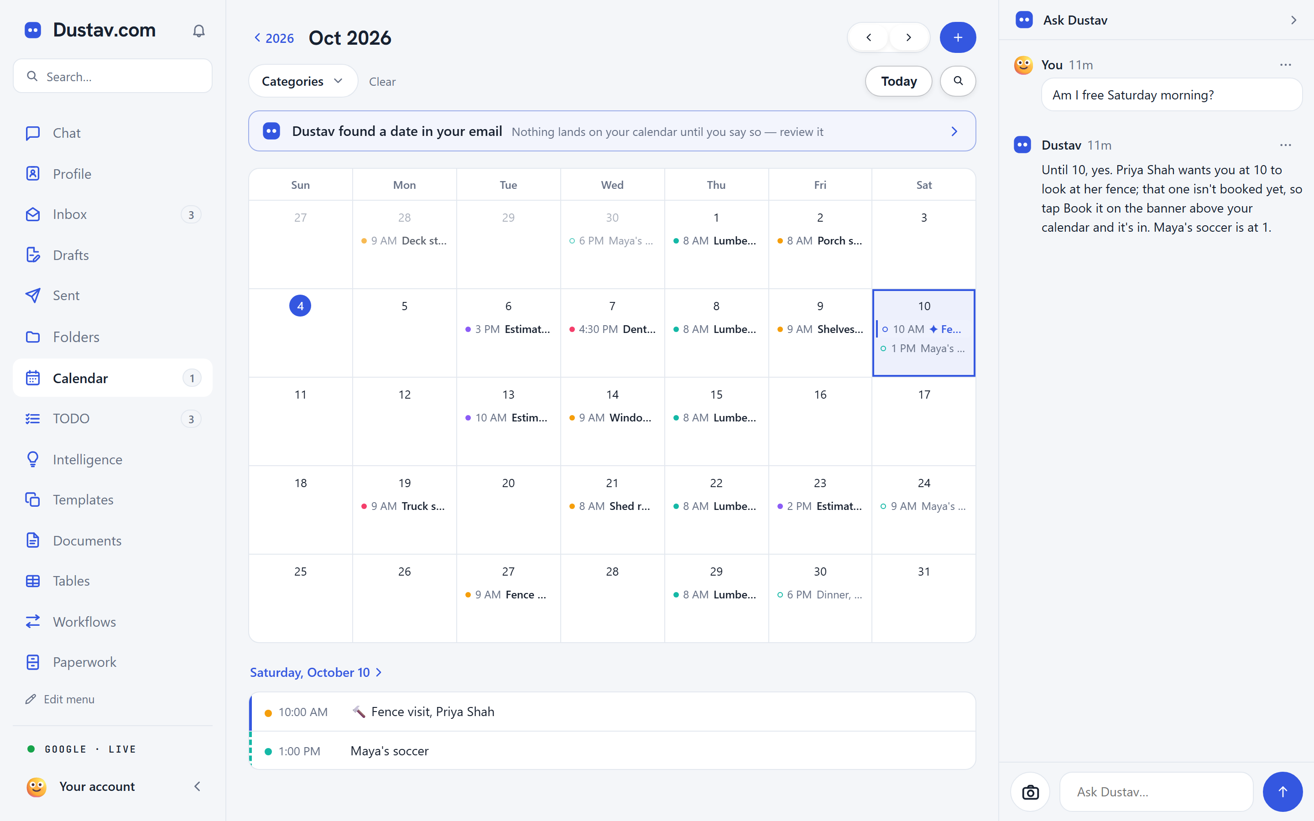Go to Inbox with 3 unread
The width and height of the screenshot is (1314, 821).
[x=112, y=214]
